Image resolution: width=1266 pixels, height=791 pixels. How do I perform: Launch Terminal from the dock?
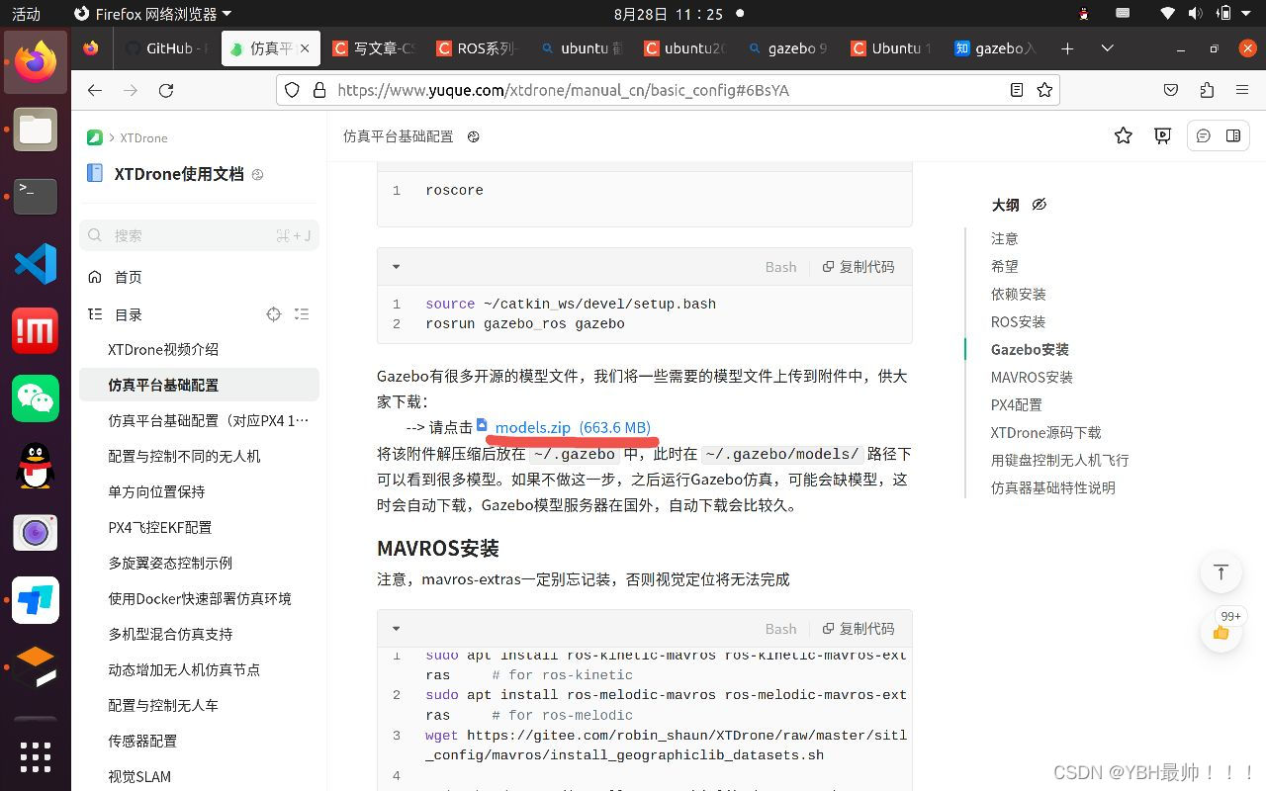click(x=36, y=196)
